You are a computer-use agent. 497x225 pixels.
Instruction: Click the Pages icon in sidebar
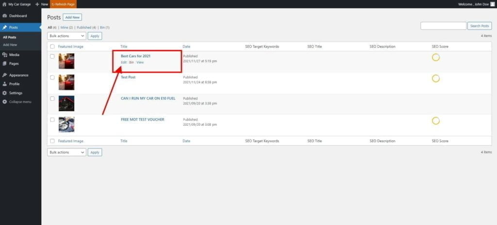click(4, 63)
